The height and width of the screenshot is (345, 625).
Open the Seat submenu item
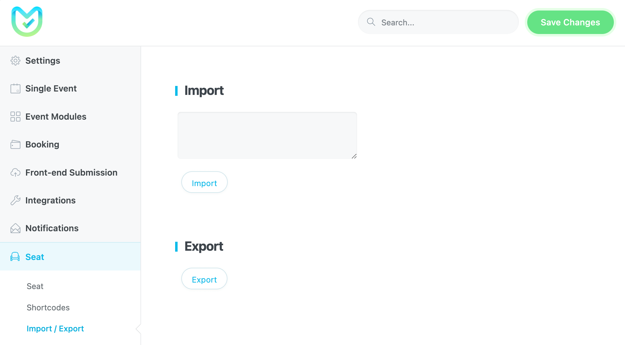point(35,286)
